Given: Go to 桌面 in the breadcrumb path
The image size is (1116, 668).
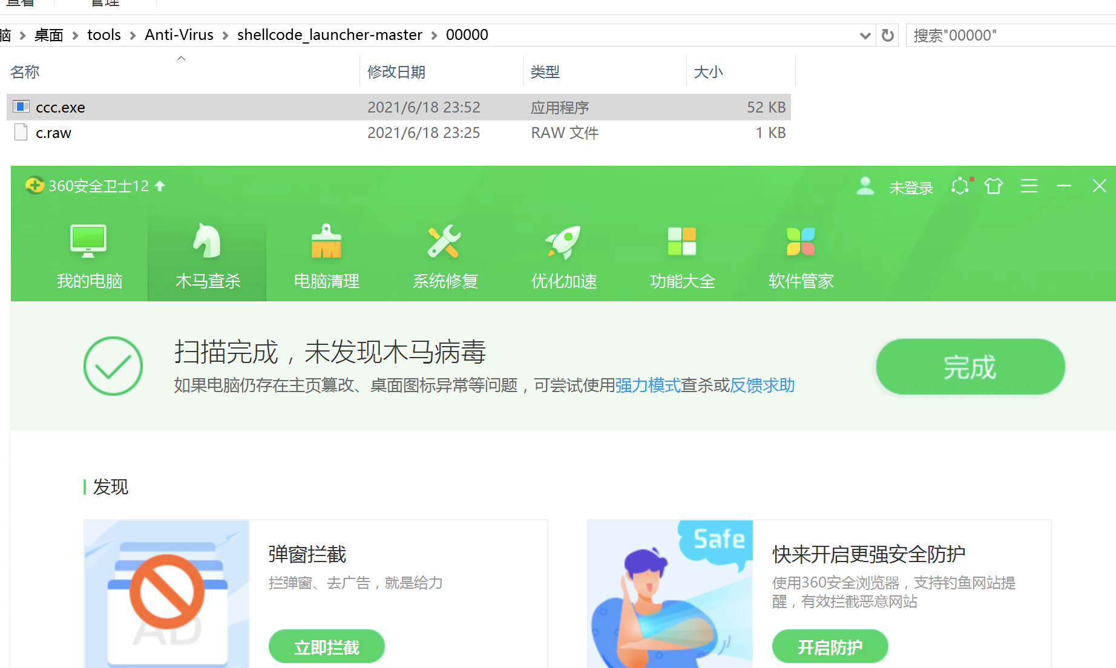Looking at the screenshot, I should coord(49,35).
